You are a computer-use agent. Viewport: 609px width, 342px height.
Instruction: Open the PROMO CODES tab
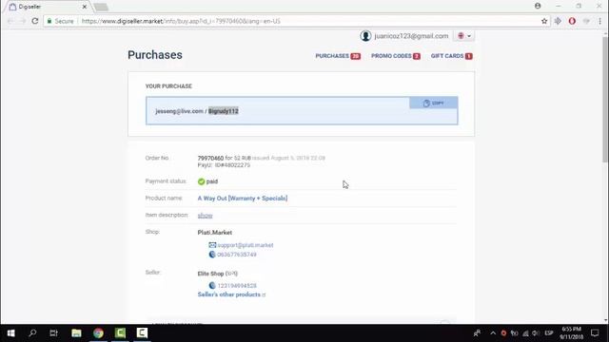pos(396,56)
